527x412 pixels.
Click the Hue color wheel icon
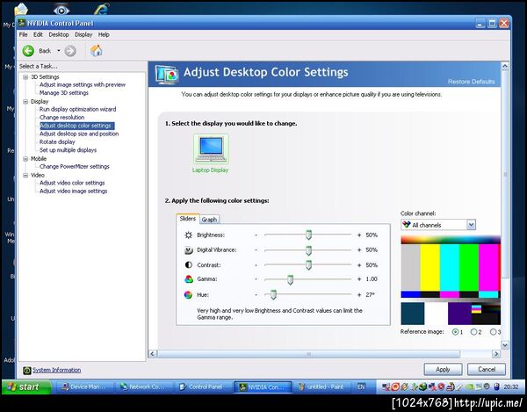click(188, 294)
